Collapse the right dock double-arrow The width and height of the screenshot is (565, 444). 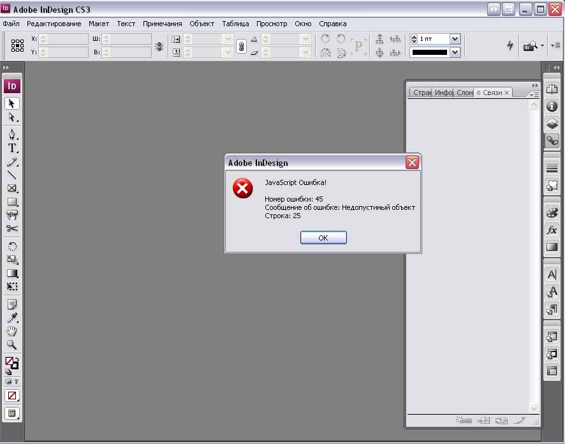(x=557, y=68)
